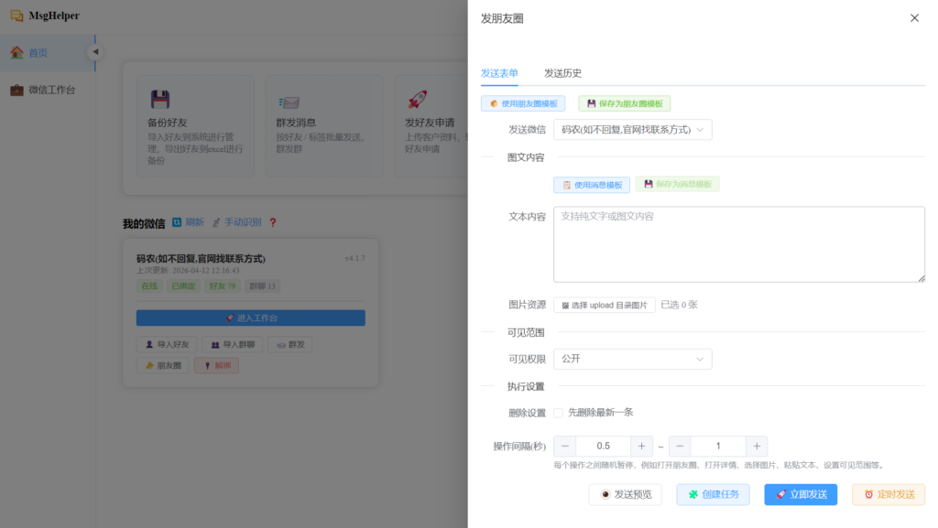The width and height of the screenshot is (938, 528).
Task: Click the 发送预览 eye icon button
Action: pos(626,494)
